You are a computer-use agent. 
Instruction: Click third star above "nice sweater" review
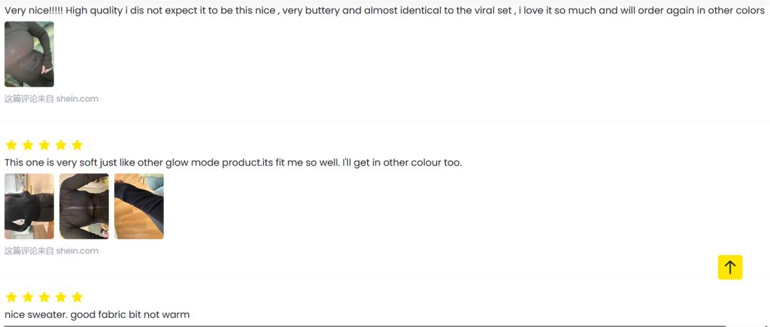coord(44,297)
